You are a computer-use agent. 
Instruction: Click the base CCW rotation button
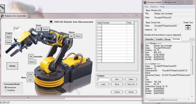tap(30, 74)
